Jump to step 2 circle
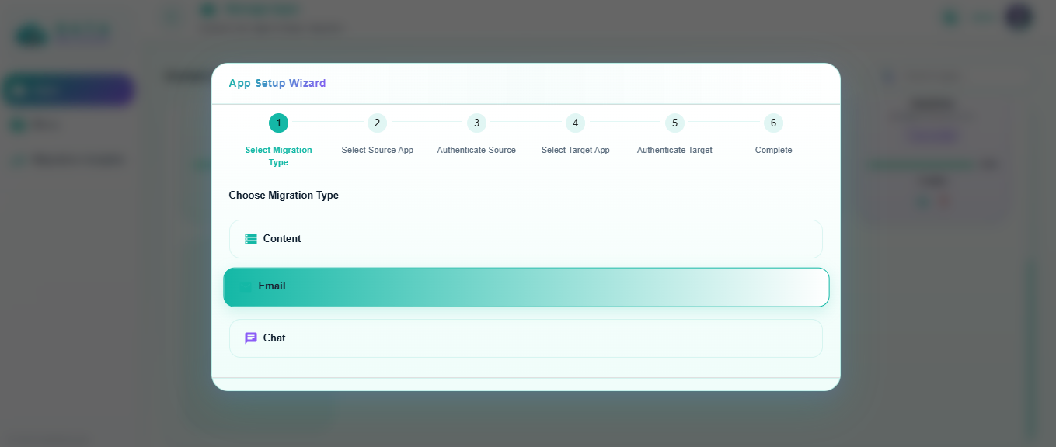 click(x=377, y=123)
